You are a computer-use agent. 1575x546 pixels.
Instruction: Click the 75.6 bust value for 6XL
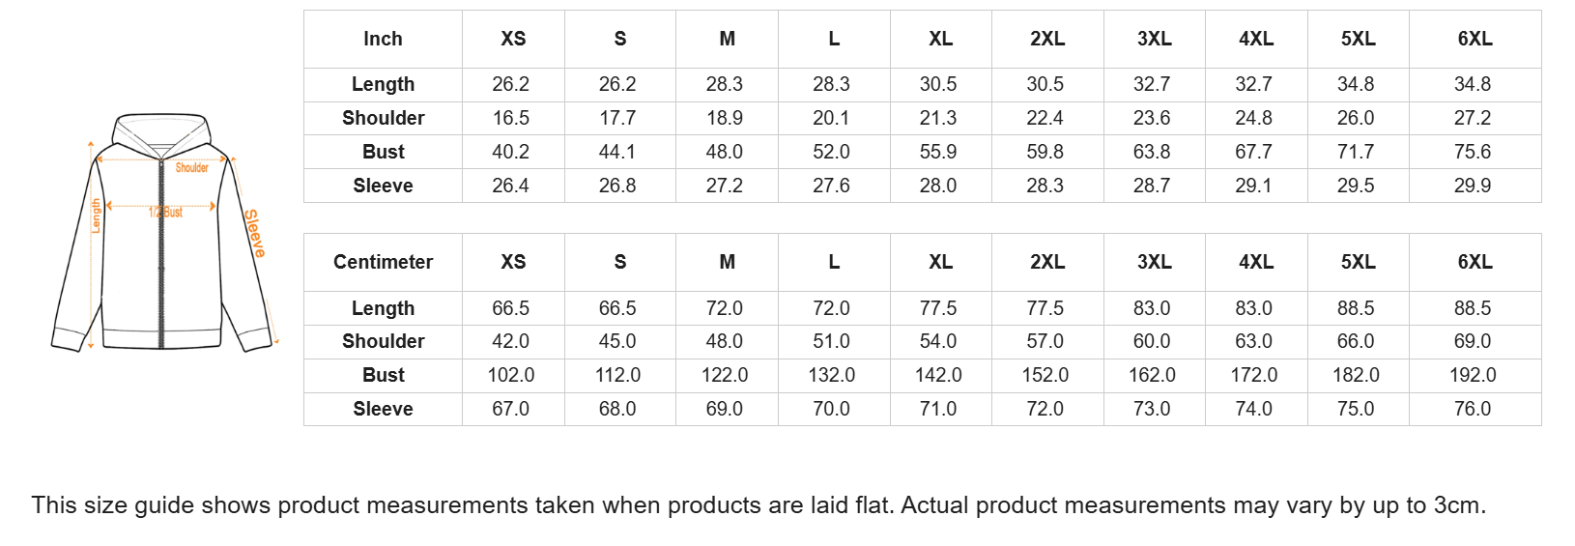pyautogui.click(x=1473, y=152)
